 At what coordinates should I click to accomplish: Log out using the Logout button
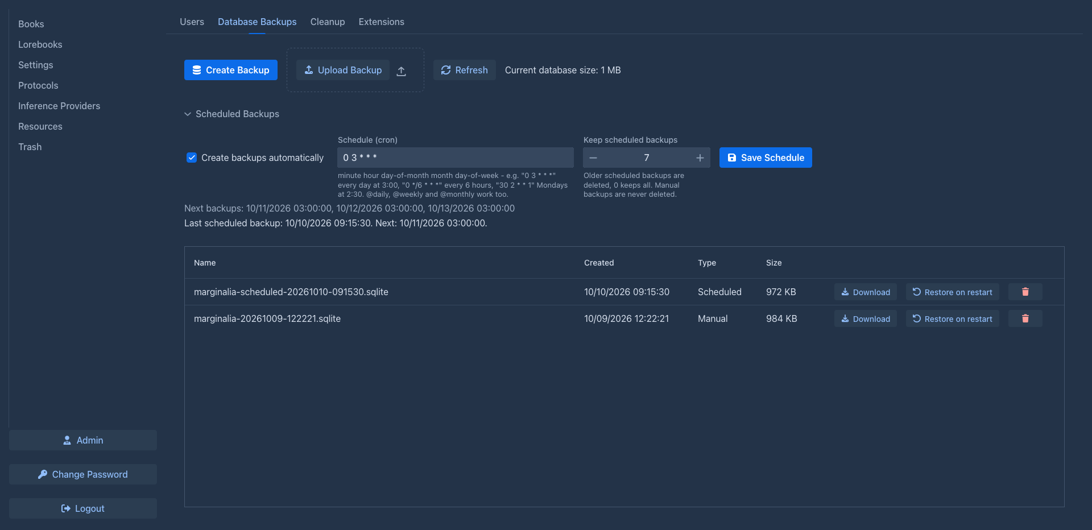pos(83,508)
